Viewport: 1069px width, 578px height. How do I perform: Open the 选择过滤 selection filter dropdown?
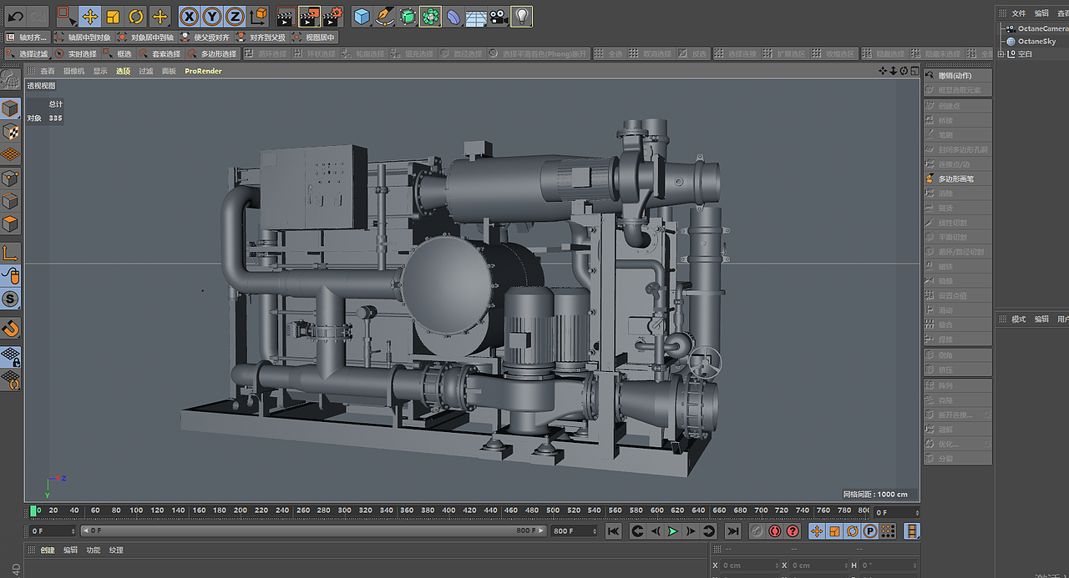pyautogui.click(x=28, y=53)
